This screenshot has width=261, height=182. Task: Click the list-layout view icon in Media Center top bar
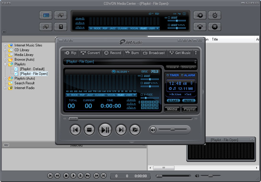[46, 15]
